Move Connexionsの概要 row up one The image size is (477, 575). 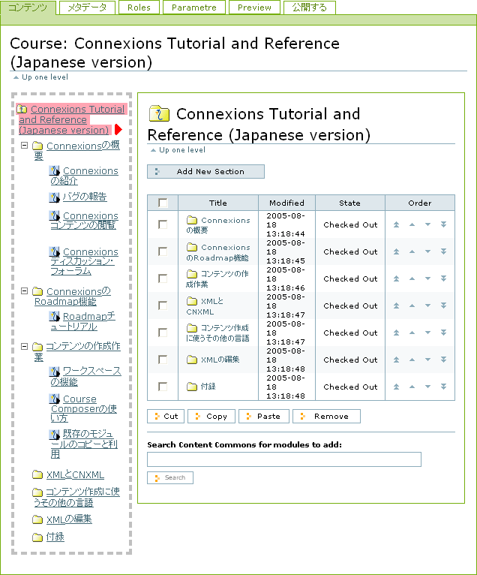tap(412, 224)
